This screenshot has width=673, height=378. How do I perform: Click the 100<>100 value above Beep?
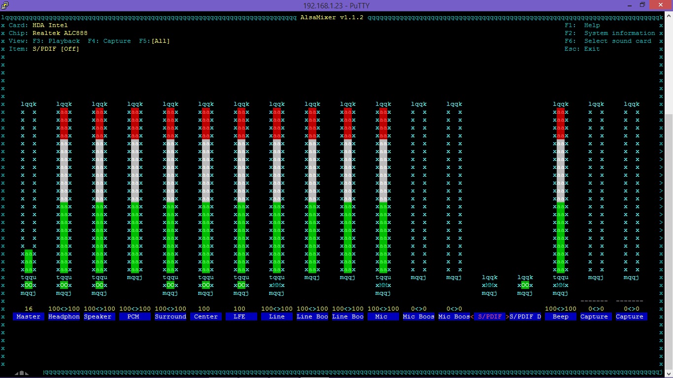561,309
